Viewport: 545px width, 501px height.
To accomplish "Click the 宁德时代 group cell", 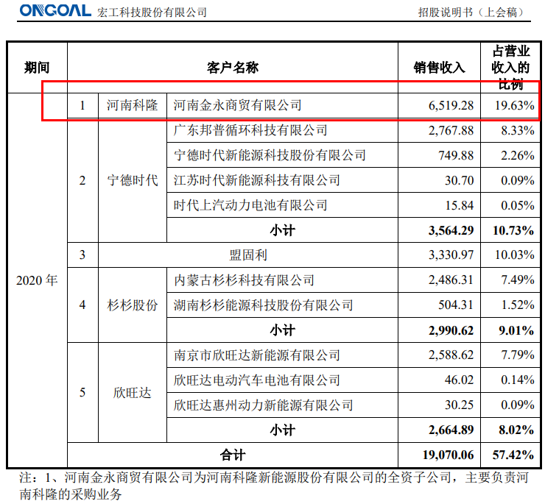I will click(133, 180).
